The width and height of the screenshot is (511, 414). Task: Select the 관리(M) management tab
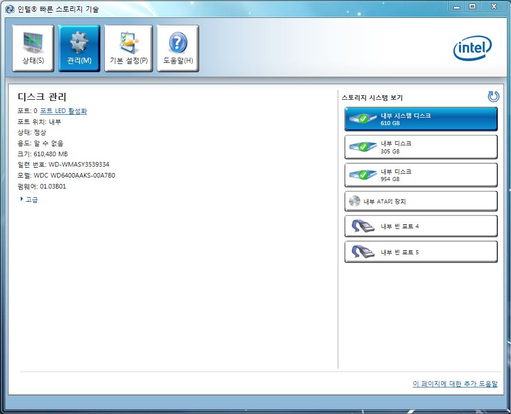pyautogui.click(x=79, y=48)
